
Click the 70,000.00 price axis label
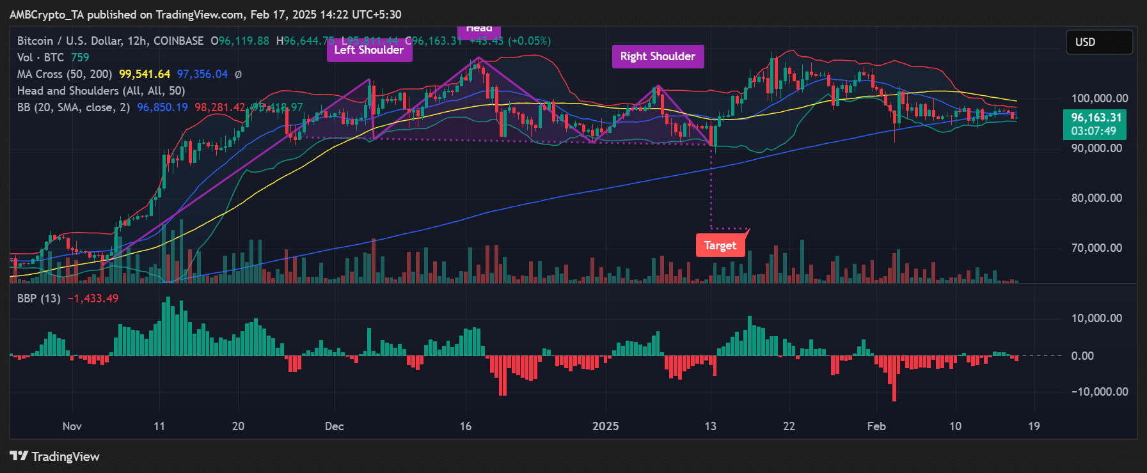pos(1096,248)
